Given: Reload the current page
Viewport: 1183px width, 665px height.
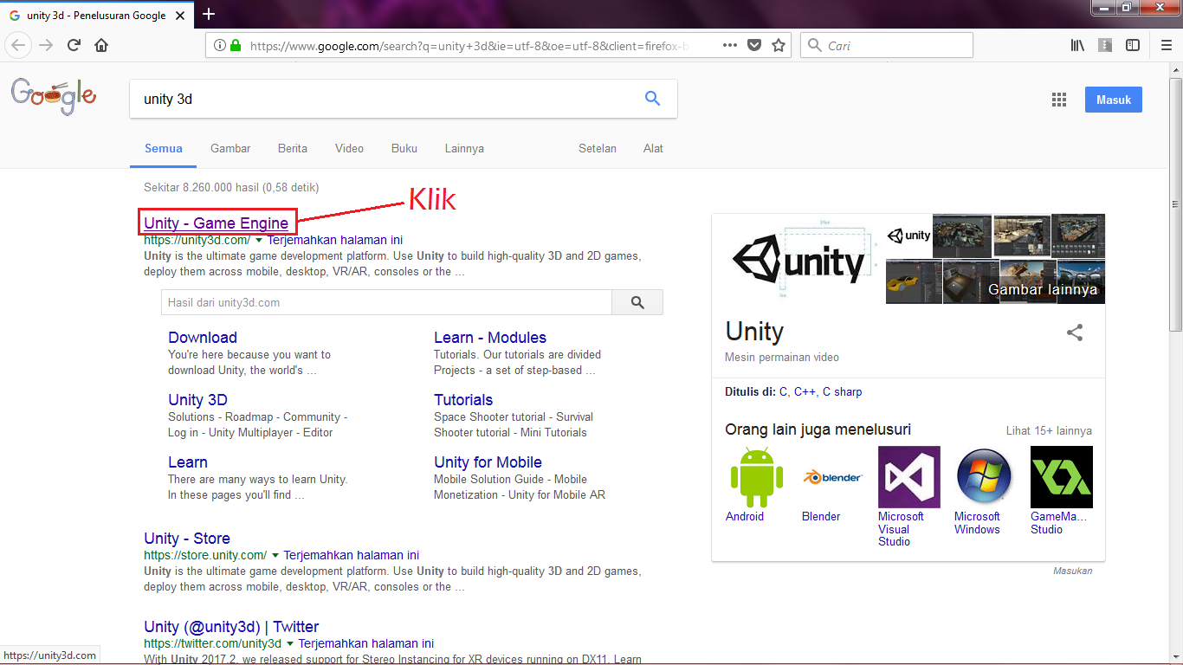Looking at the screenshot, I should point(74,45).
